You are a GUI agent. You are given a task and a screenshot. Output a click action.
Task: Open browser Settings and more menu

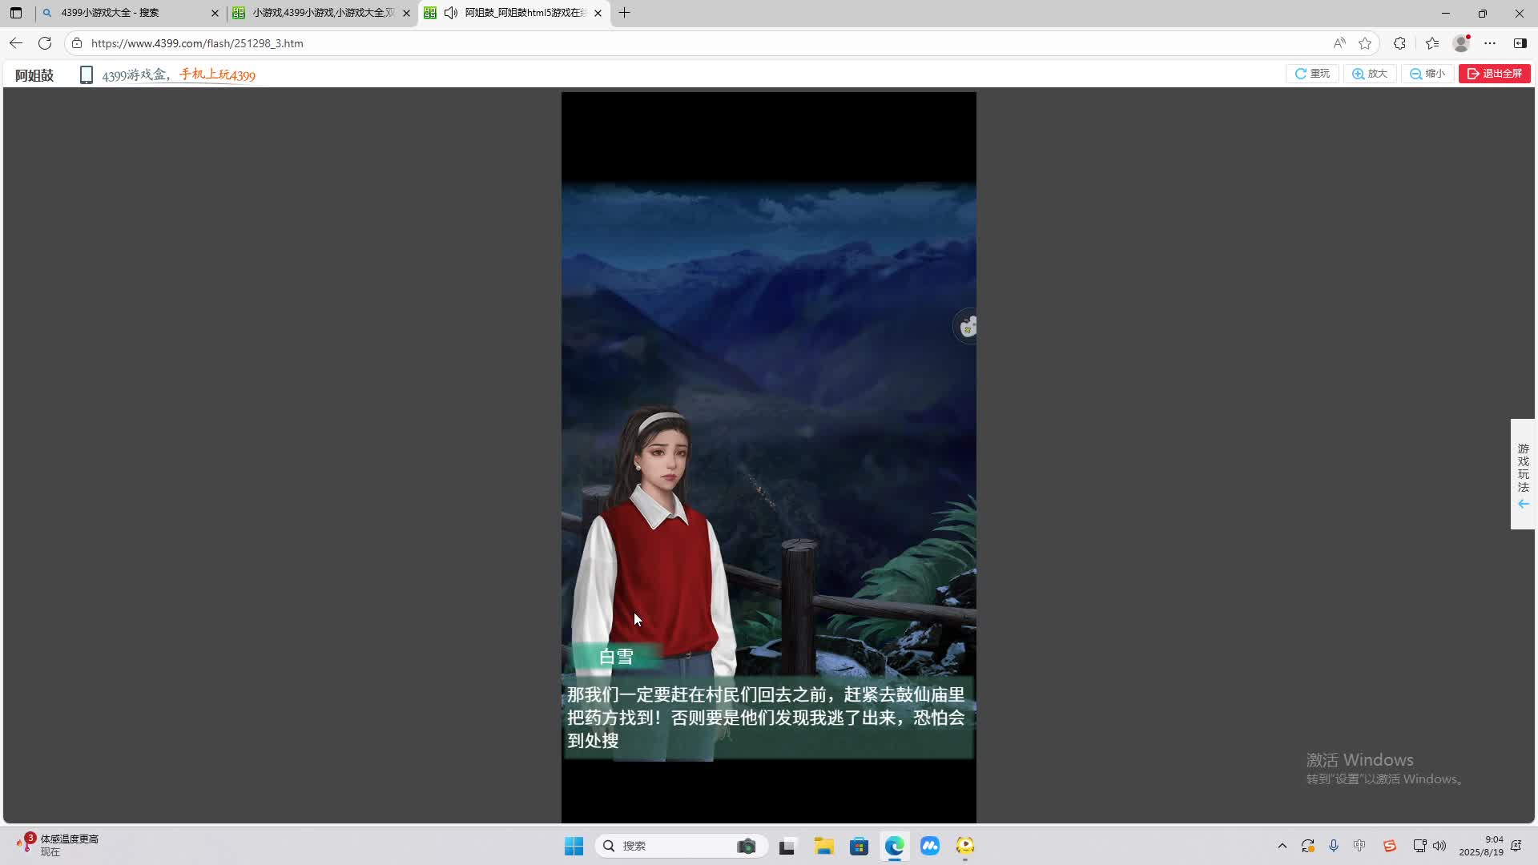pos(1490,43)
